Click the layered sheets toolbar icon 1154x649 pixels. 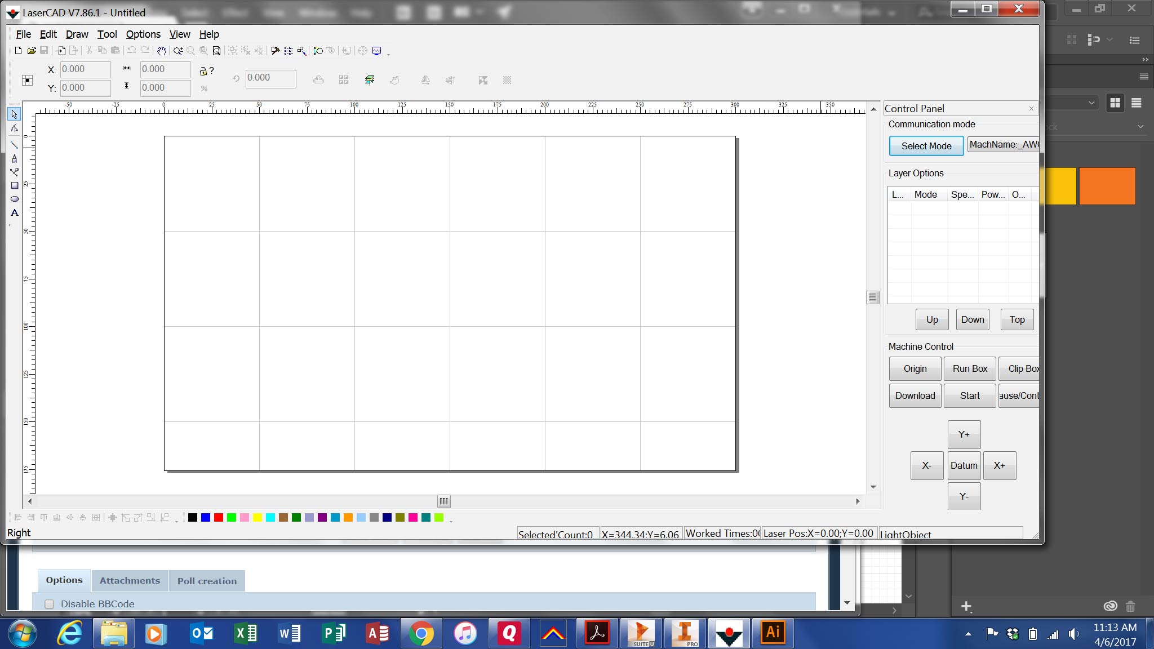coord(370,80)
